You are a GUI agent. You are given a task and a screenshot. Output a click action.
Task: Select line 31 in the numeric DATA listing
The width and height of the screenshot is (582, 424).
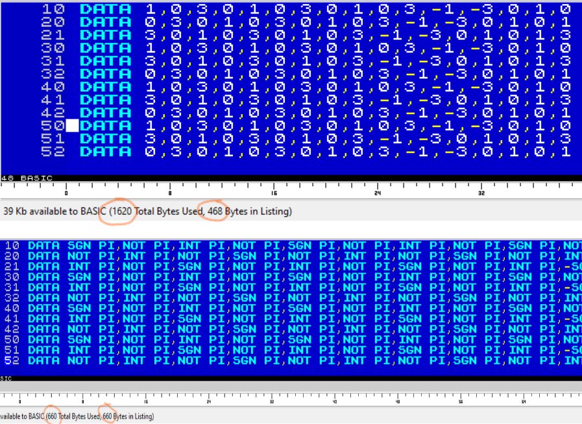pos(306,61)
